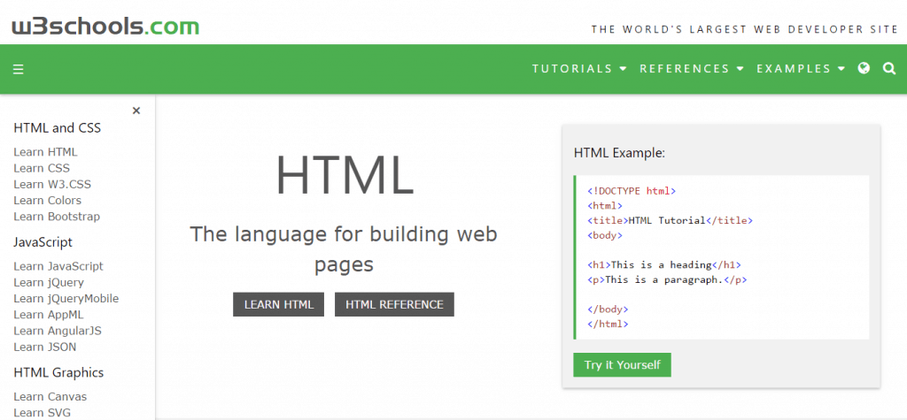Go to the w3schools.com logo home

pyautogui.click(x=105, y=26)
